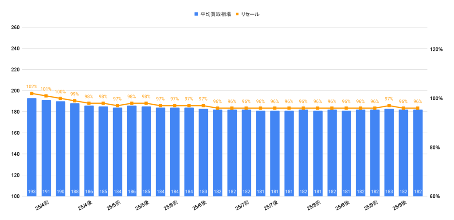Click the 102% data point marker
This screenshot has height=220, width=454.
pyautogui.click(x=32, y=94)
